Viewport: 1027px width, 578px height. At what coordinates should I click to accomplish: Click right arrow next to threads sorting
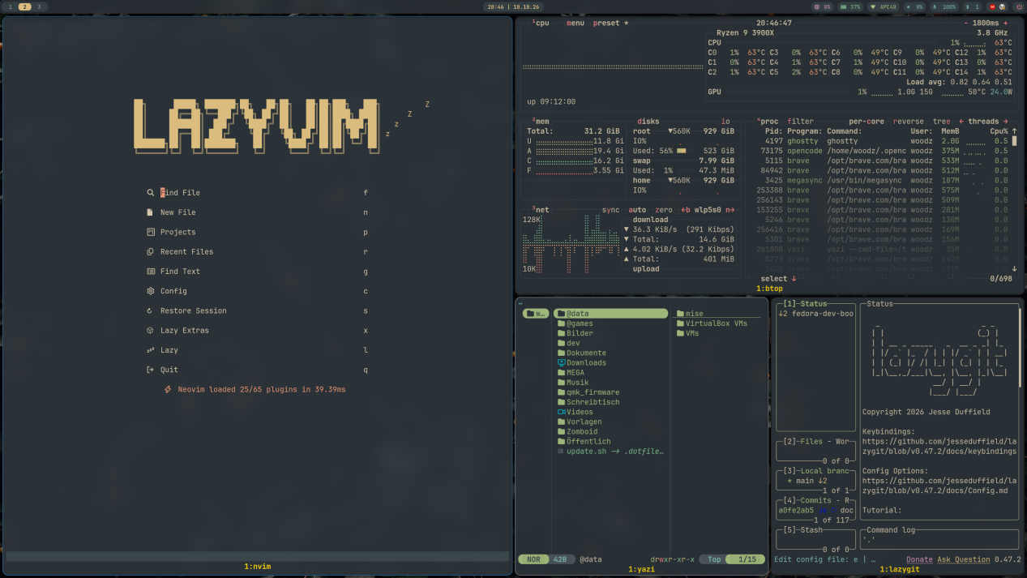pyautogui.click(x=1005, y=122)
